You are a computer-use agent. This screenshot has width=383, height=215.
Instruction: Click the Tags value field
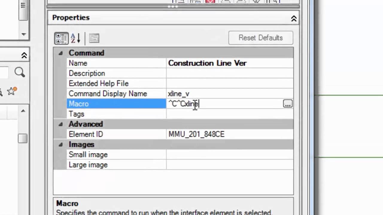(230, 114)
